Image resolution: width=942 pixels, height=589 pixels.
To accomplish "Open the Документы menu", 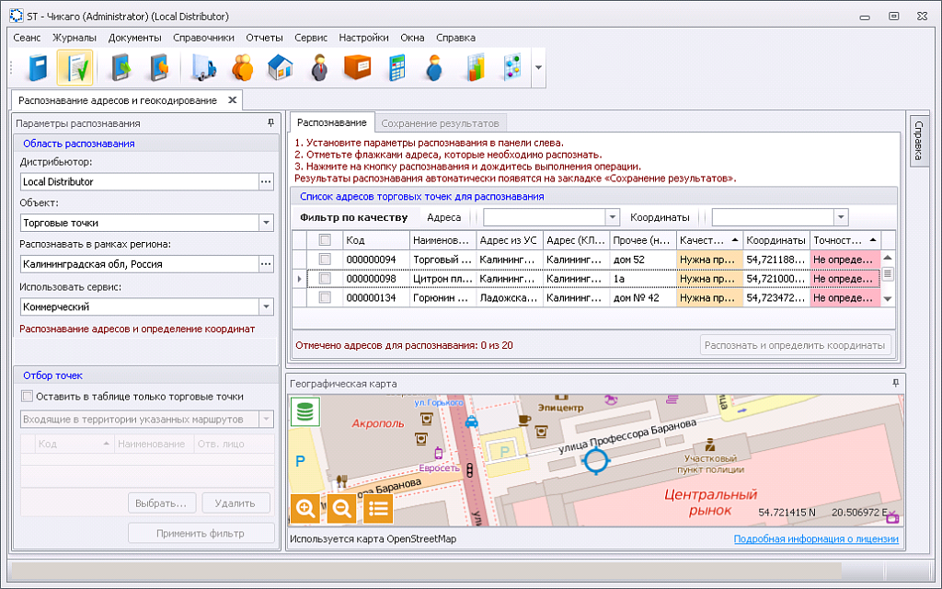I will point(134,37).
